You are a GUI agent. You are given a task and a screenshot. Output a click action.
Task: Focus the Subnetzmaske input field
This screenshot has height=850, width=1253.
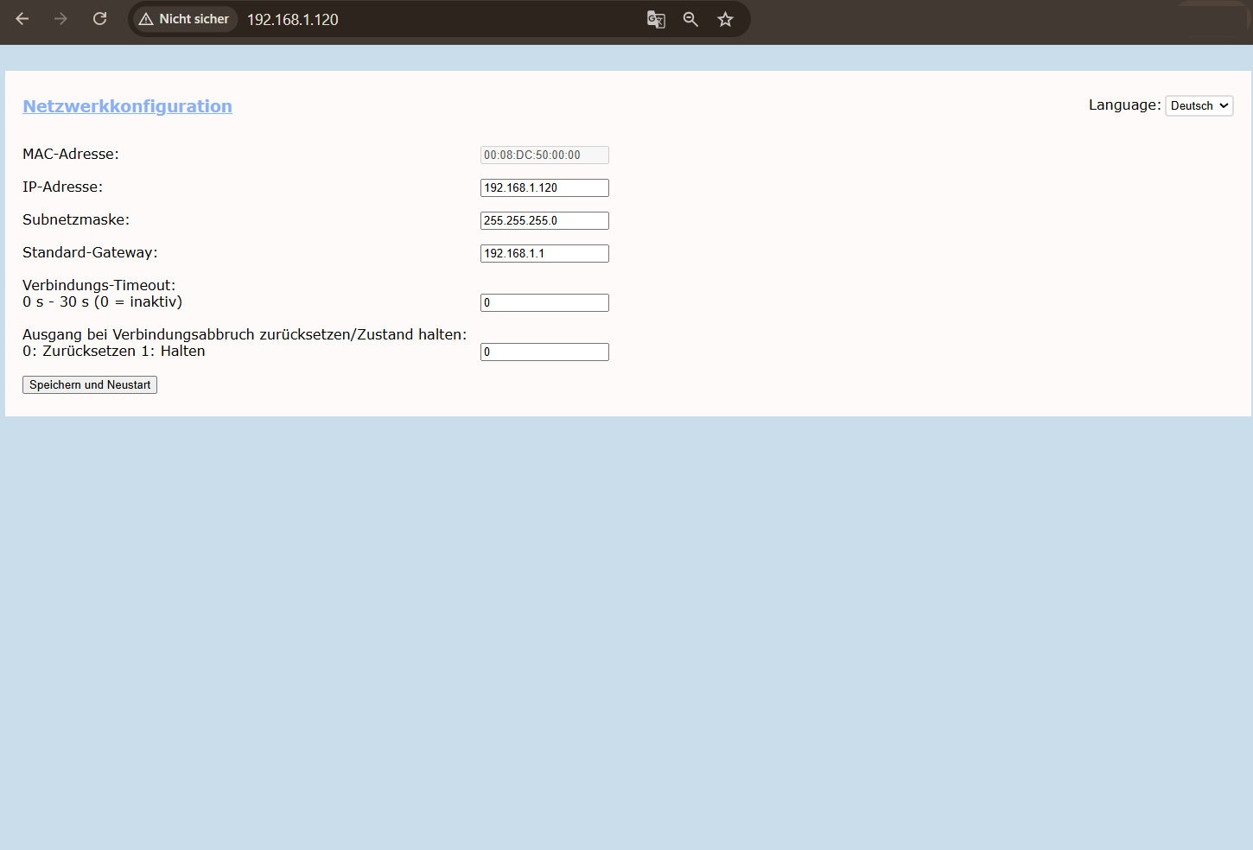pos(544,220)
